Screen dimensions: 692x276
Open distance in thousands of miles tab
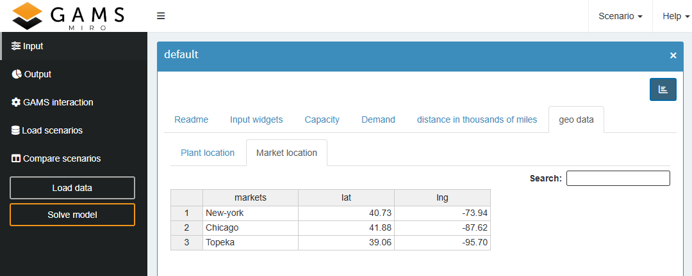477,119
